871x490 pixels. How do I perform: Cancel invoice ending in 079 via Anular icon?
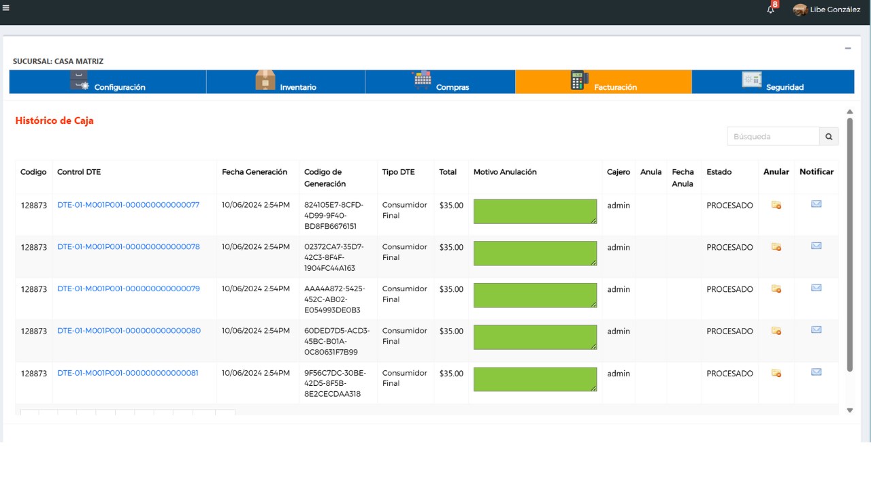[776, 289]
